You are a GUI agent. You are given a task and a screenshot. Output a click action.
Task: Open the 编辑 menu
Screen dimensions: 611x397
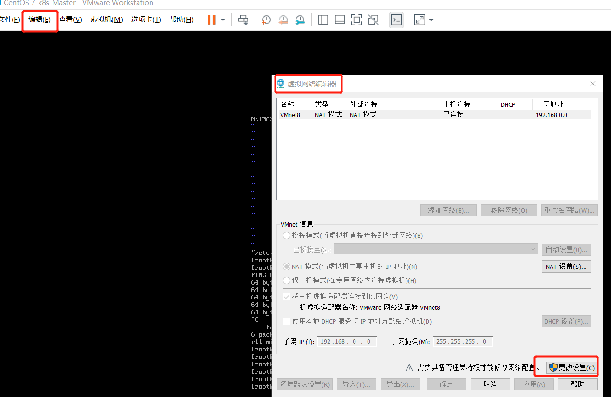[x=39, y=20]
